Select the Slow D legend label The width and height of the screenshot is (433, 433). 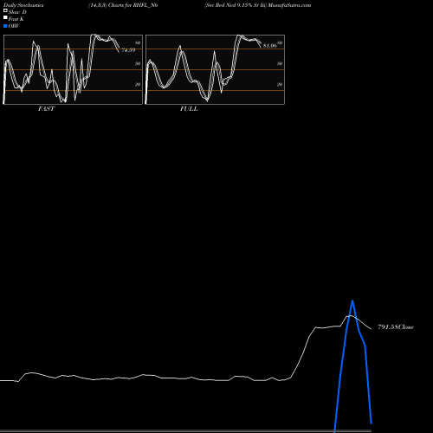[x=17, y=12]
